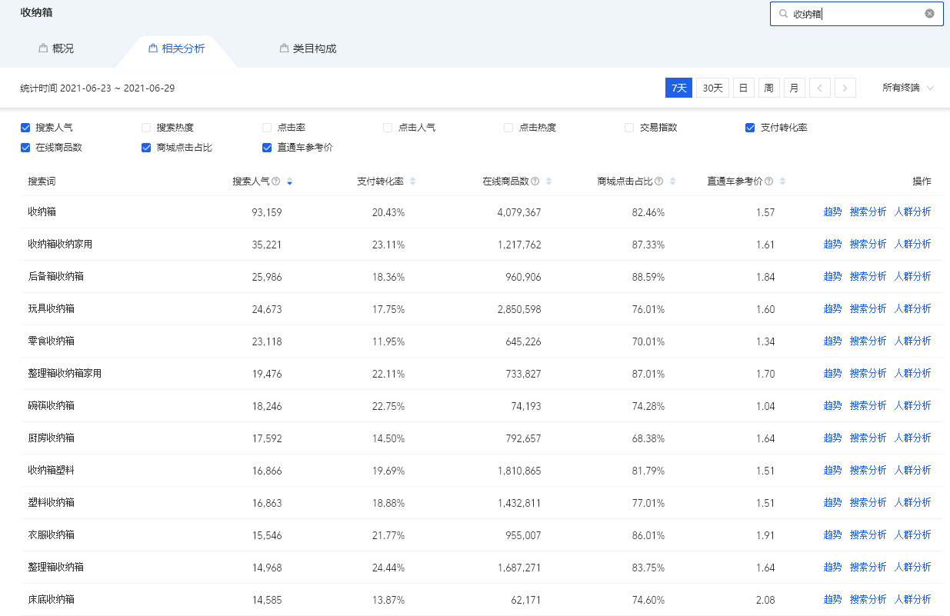950x616 pixels.
Task: Click the help icon next to 商城点击占比 header
Action: tap(658, 181)
